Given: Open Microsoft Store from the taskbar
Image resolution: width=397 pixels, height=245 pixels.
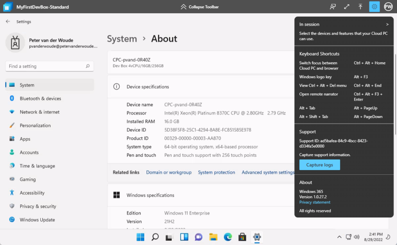Looking at the screenshot, I should click(242, 237).
